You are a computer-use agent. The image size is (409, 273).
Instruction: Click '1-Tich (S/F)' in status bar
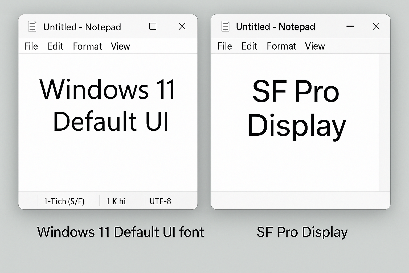[x=64, y=201]
